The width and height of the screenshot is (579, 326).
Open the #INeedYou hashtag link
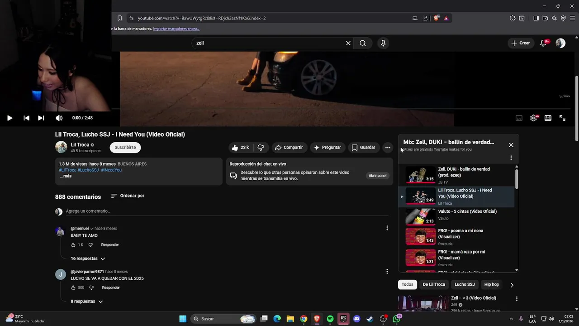111,170
